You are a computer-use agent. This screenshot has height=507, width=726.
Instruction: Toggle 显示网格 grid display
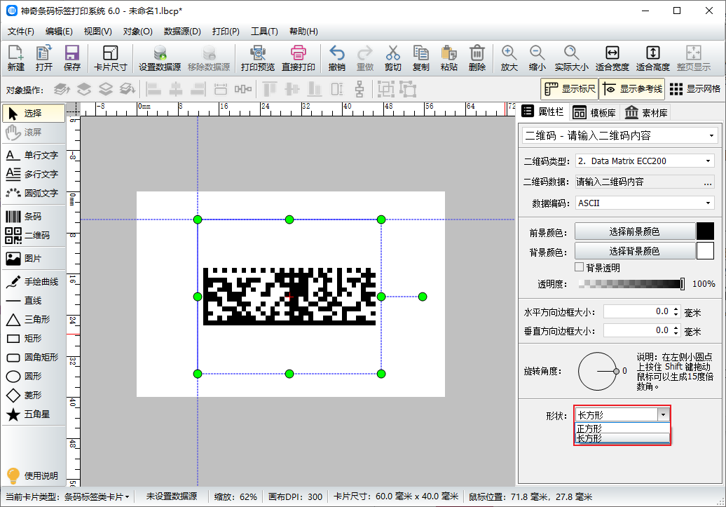click(x=695, y=89)
